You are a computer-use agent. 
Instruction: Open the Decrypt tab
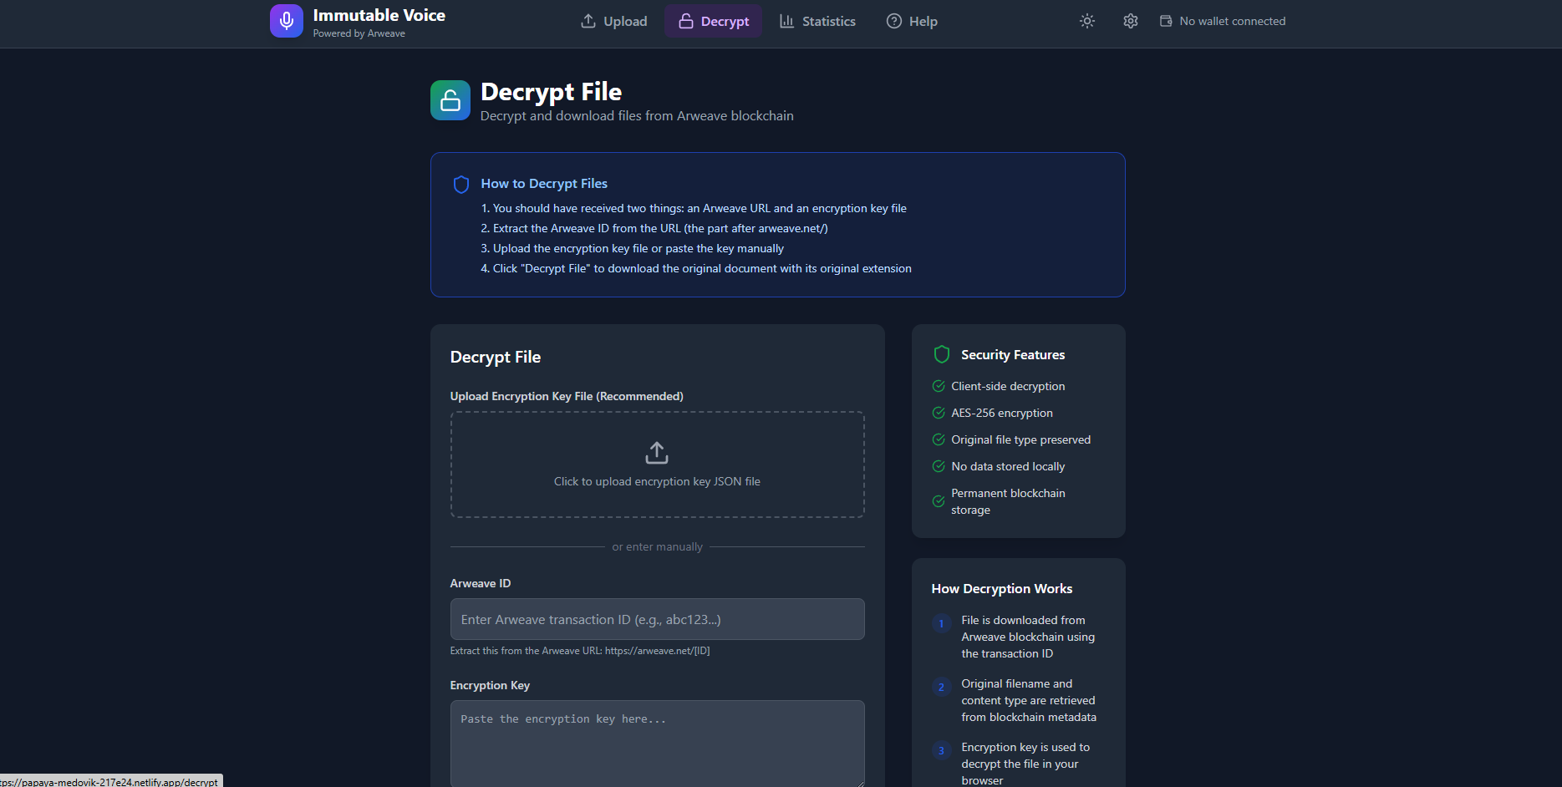713,21
